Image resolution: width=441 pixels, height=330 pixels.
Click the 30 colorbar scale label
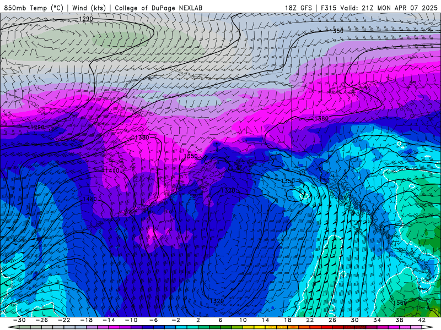tap(354, 320)
